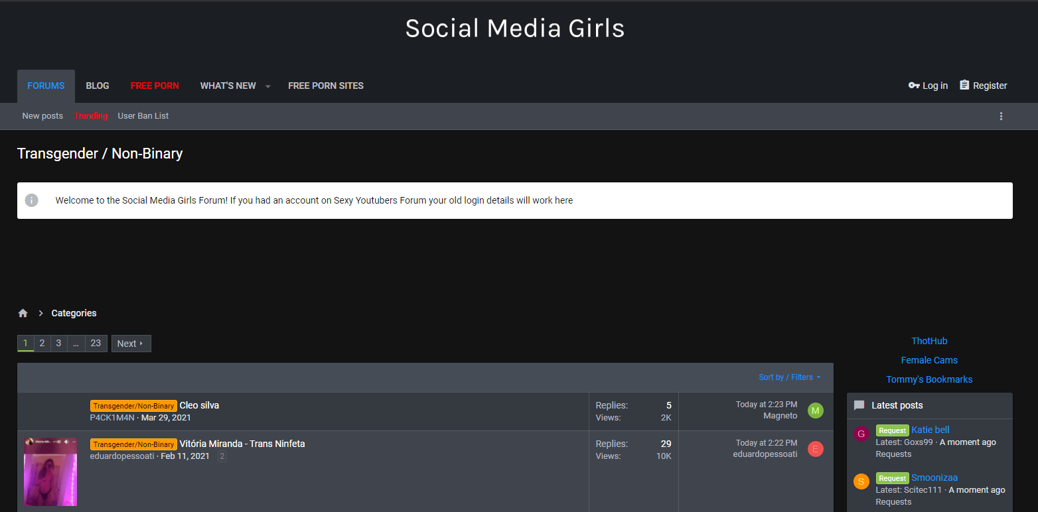Image resolution: width=1038 pixels, height=512 pixels.
Task: Open the Blog tab
Action: tap(98, 86)
